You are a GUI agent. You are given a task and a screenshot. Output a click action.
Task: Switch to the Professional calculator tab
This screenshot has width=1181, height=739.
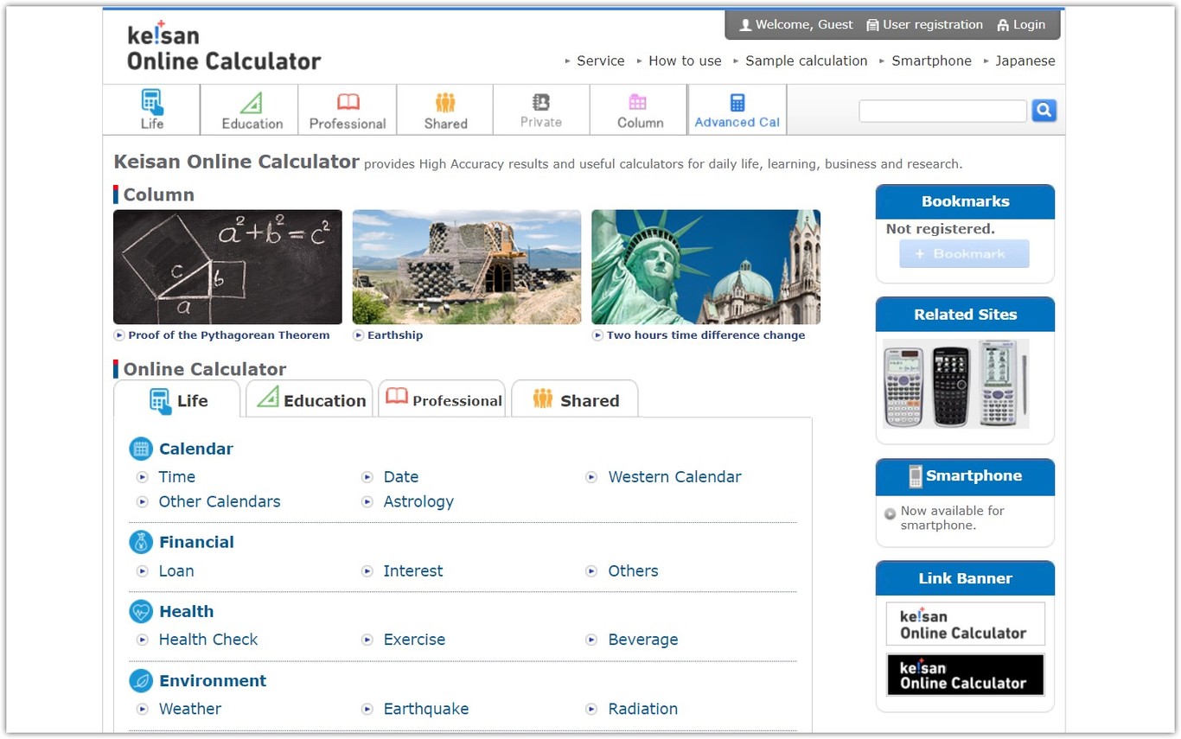tap(442, 399)
